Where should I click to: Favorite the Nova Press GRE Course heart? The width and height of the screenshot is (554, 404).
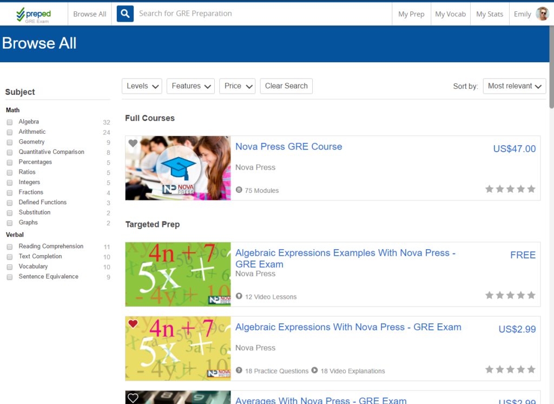[133, 144]
